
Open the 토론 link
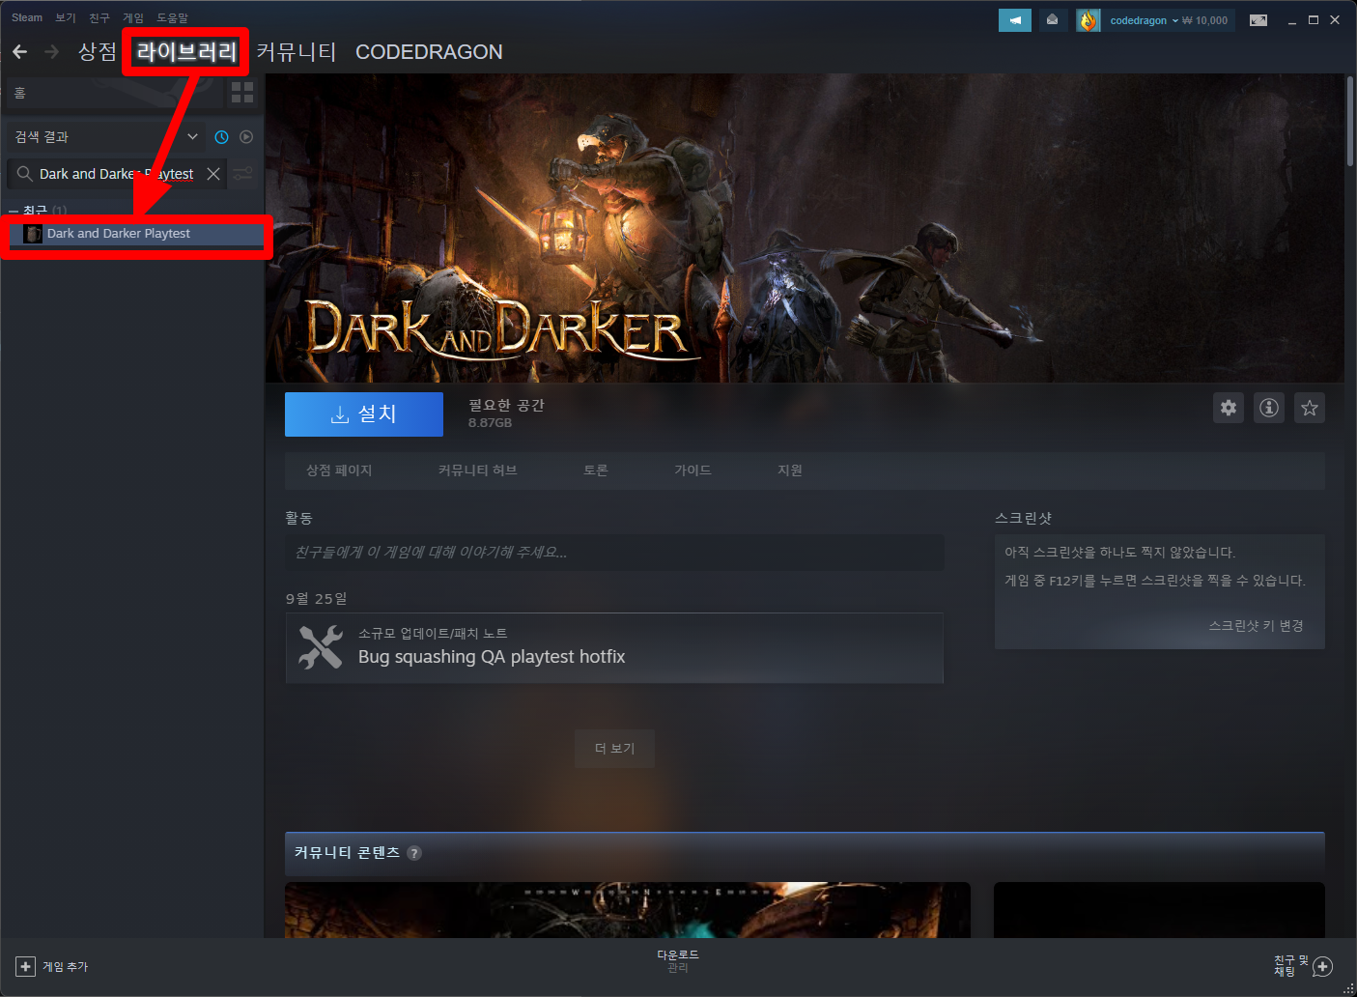[596, 470]
